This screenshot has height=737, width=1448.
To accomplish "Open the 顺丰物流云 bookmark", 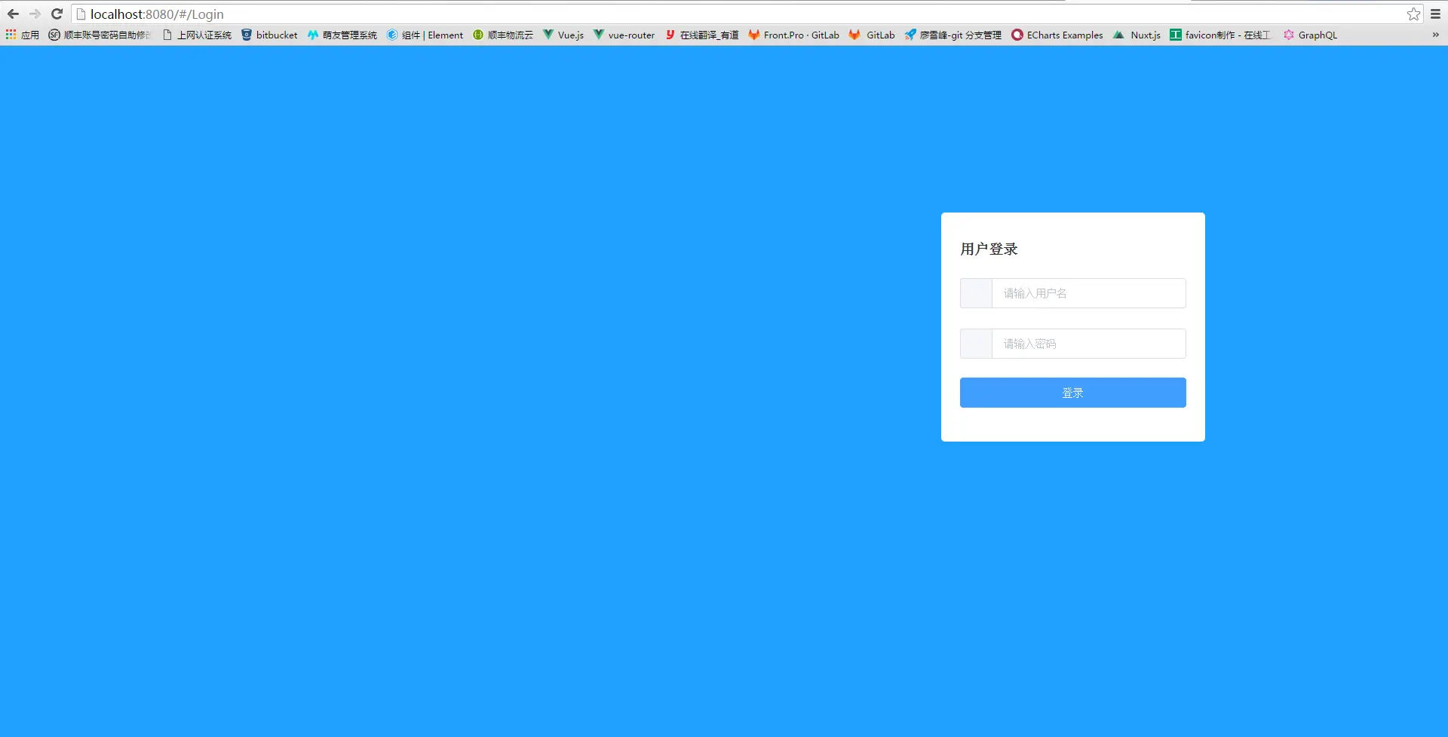I will 503,35.
